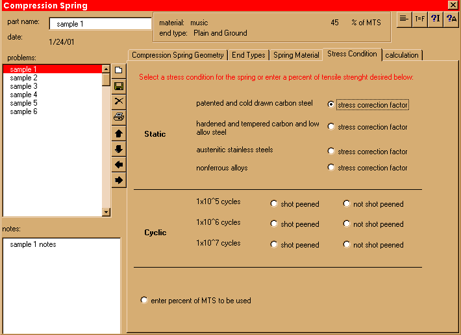Screen dimensions: 461x335
Task: Select sample 4 in problems list
Action: [24, 95]
